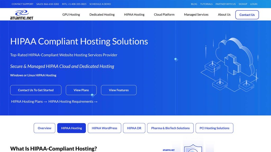The height and width of the screenshot is (152, 271).
Task: Click the Contact Us header button
Action: [x=247, y=15]
